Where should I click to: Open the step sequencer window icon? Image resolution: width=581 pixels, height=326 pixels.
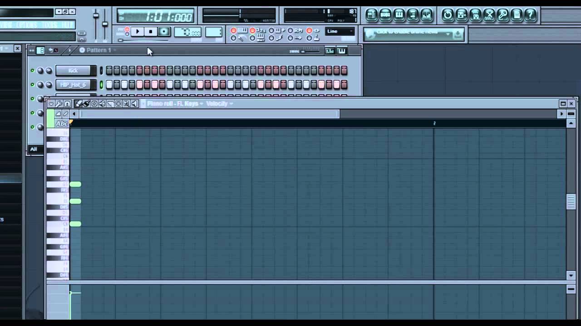tap(385, 15)
